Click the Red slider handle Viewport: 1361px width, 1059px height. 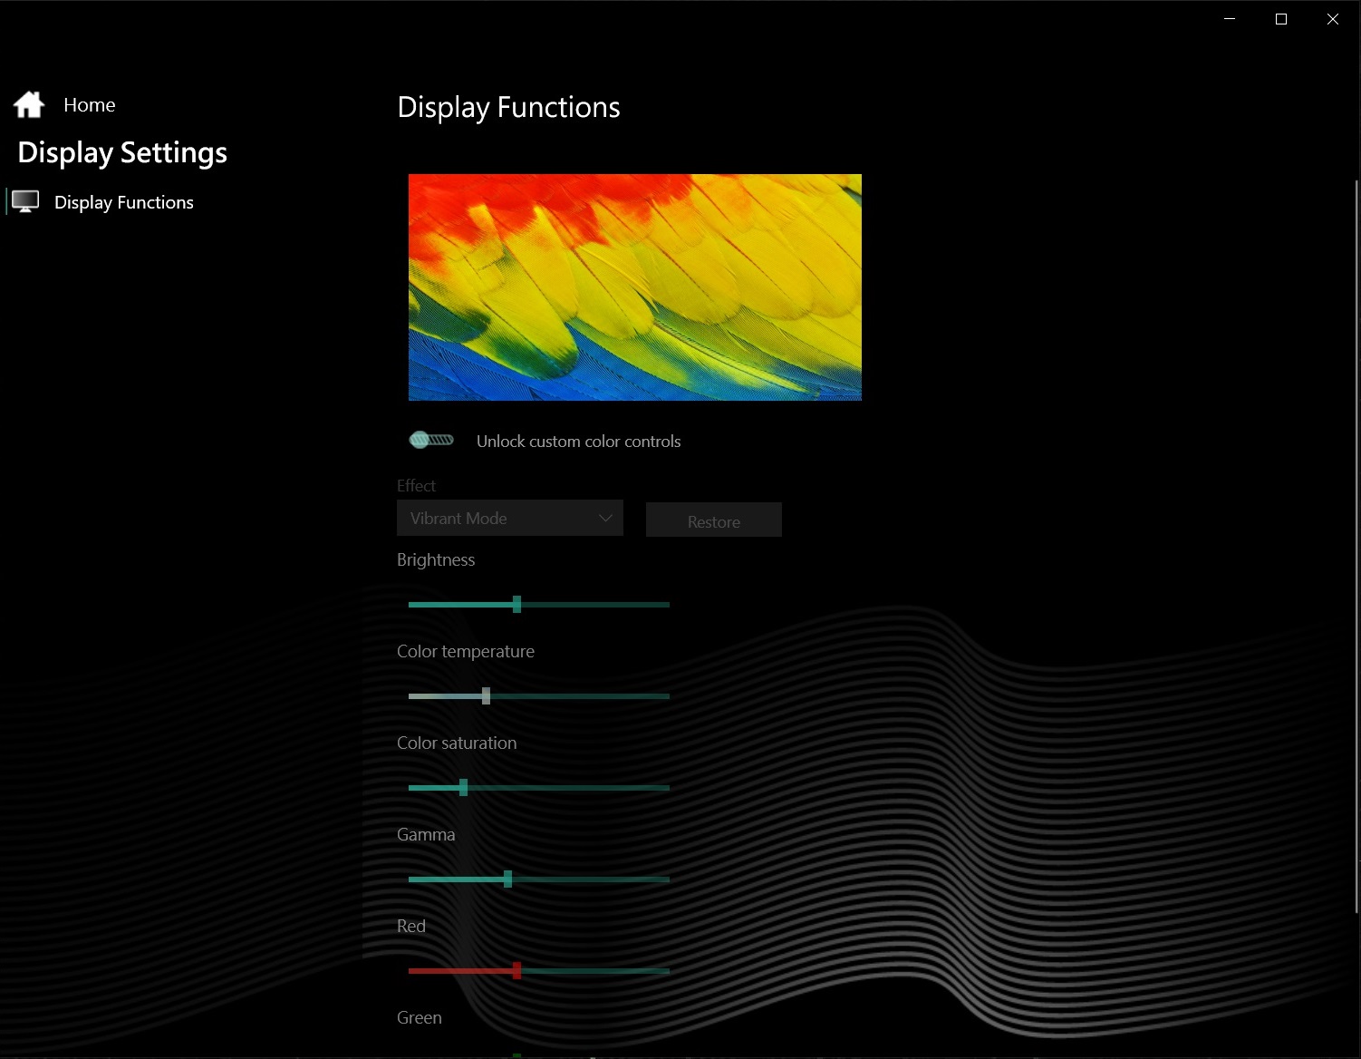[x=516, y=970]
